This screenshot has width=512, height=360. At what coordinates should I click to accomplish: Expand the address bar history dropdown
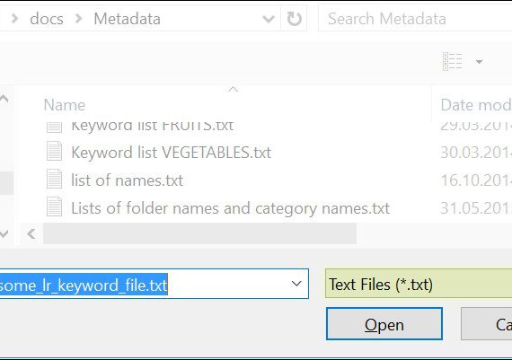coord(269,19)
